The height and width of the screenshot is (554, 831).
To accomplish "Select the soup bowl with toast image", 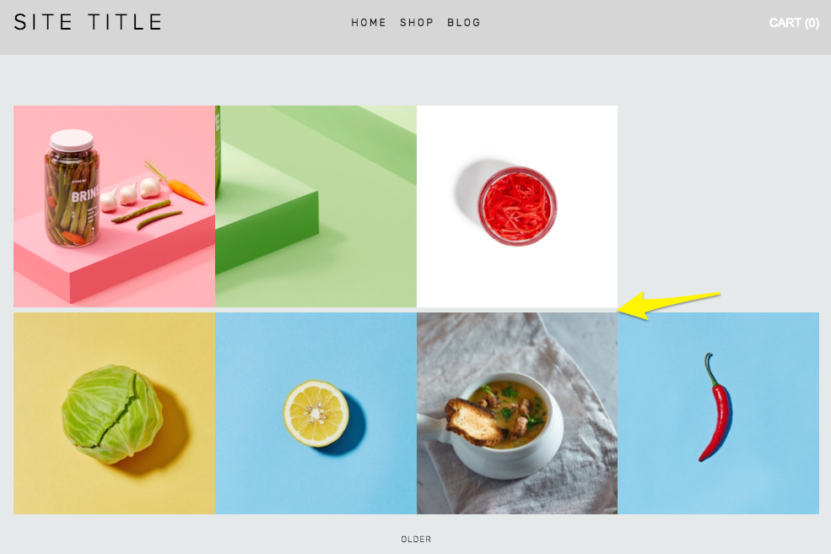I will point(517,413).
